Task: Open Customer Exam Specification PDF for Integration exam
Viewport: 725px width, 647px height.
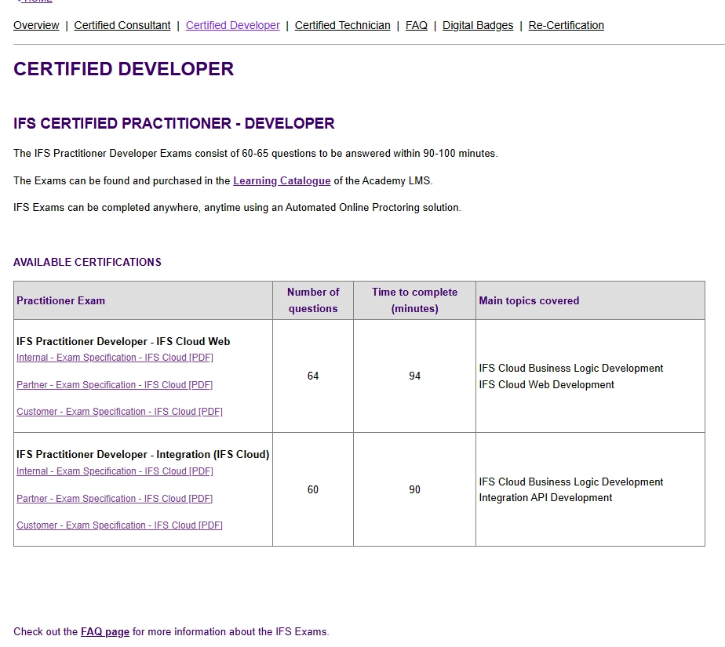Action: coord(119,525)
